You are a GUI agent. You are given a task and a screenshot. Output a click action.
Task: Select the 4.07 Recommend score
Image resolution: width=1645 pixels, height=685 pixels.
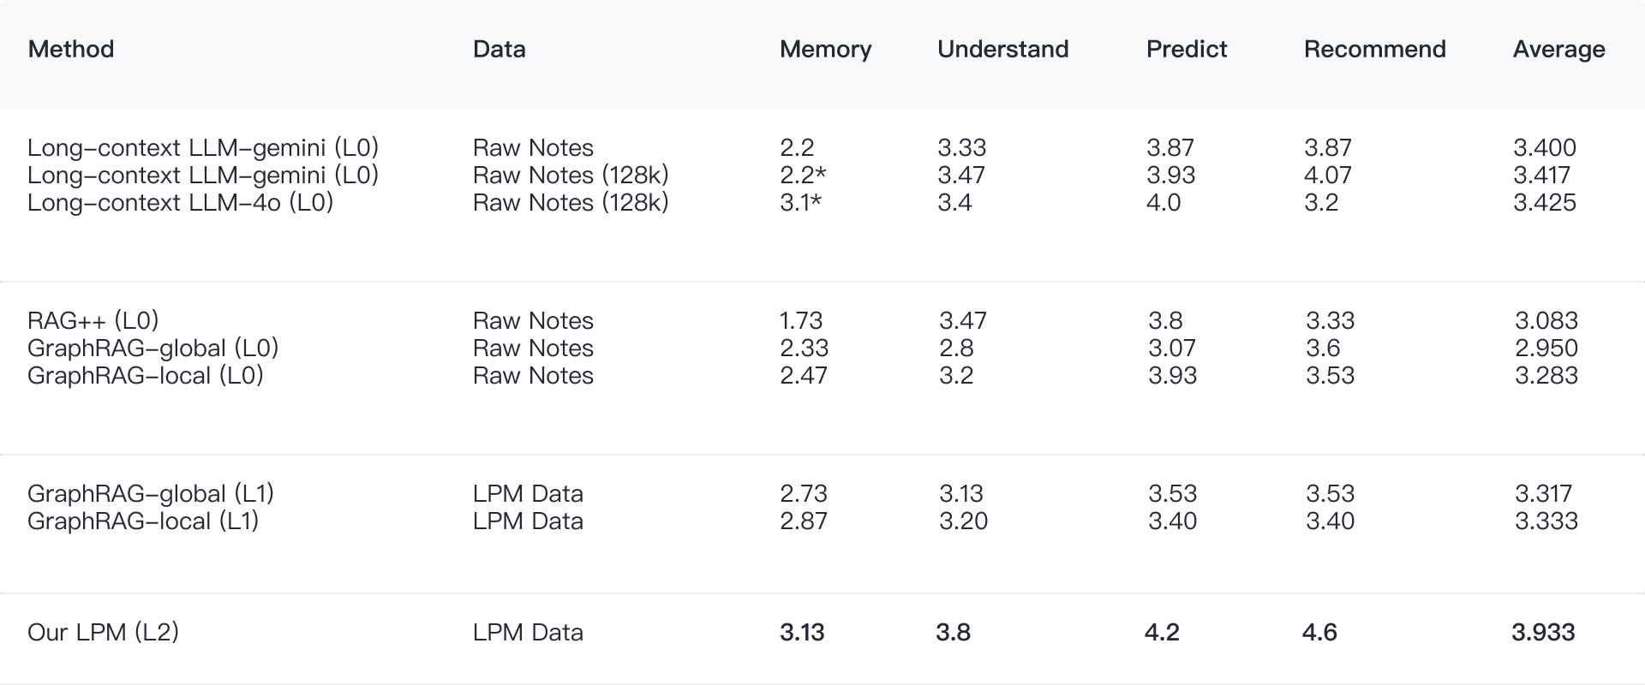pyautogui.click(x=1328, y=176)
